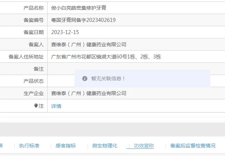Click the 生产企业 label
Viewport: 225px width, 156px height.
pos(34,93)
